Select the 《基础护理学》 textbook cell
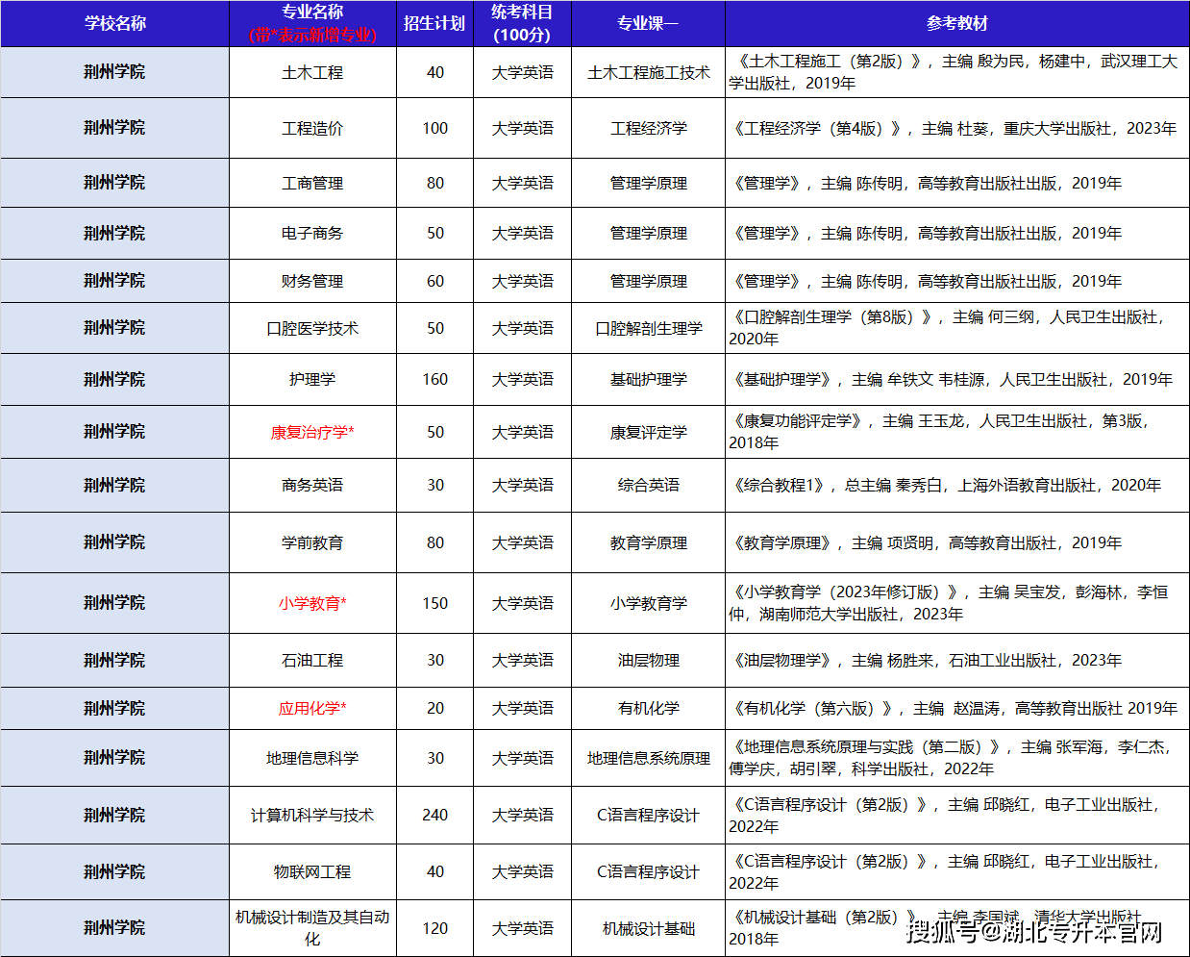The width and height of the screenshot is (1190, 957). pyautogui.click(x=957, y=379)
